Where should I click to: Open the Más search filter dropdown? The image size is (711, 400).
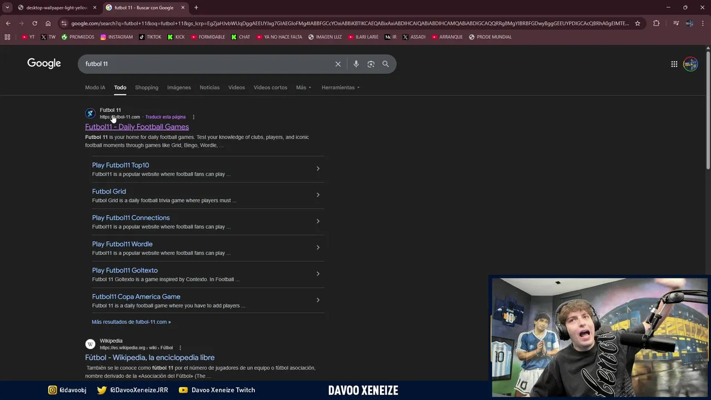coord(303,87)
